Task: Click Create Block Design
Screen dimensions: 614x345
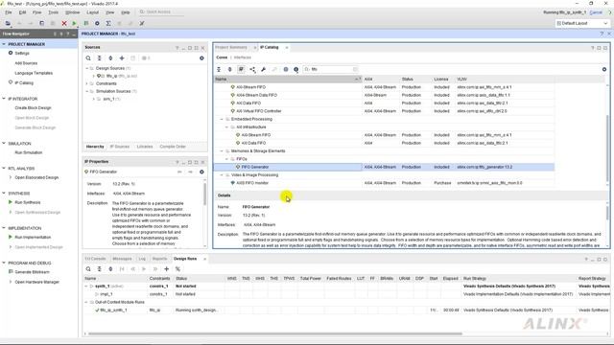Action: pos(33,108)
